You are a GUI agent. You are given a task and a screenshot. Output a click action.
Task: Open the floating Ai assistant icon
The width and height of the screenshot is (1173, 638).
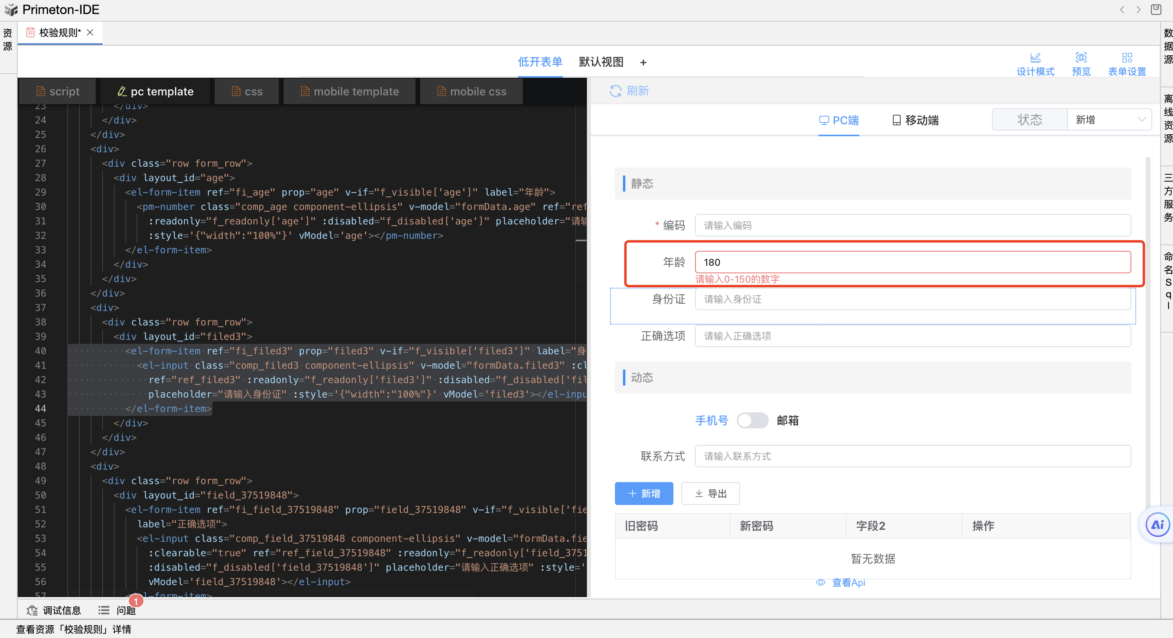point(1157,525)
